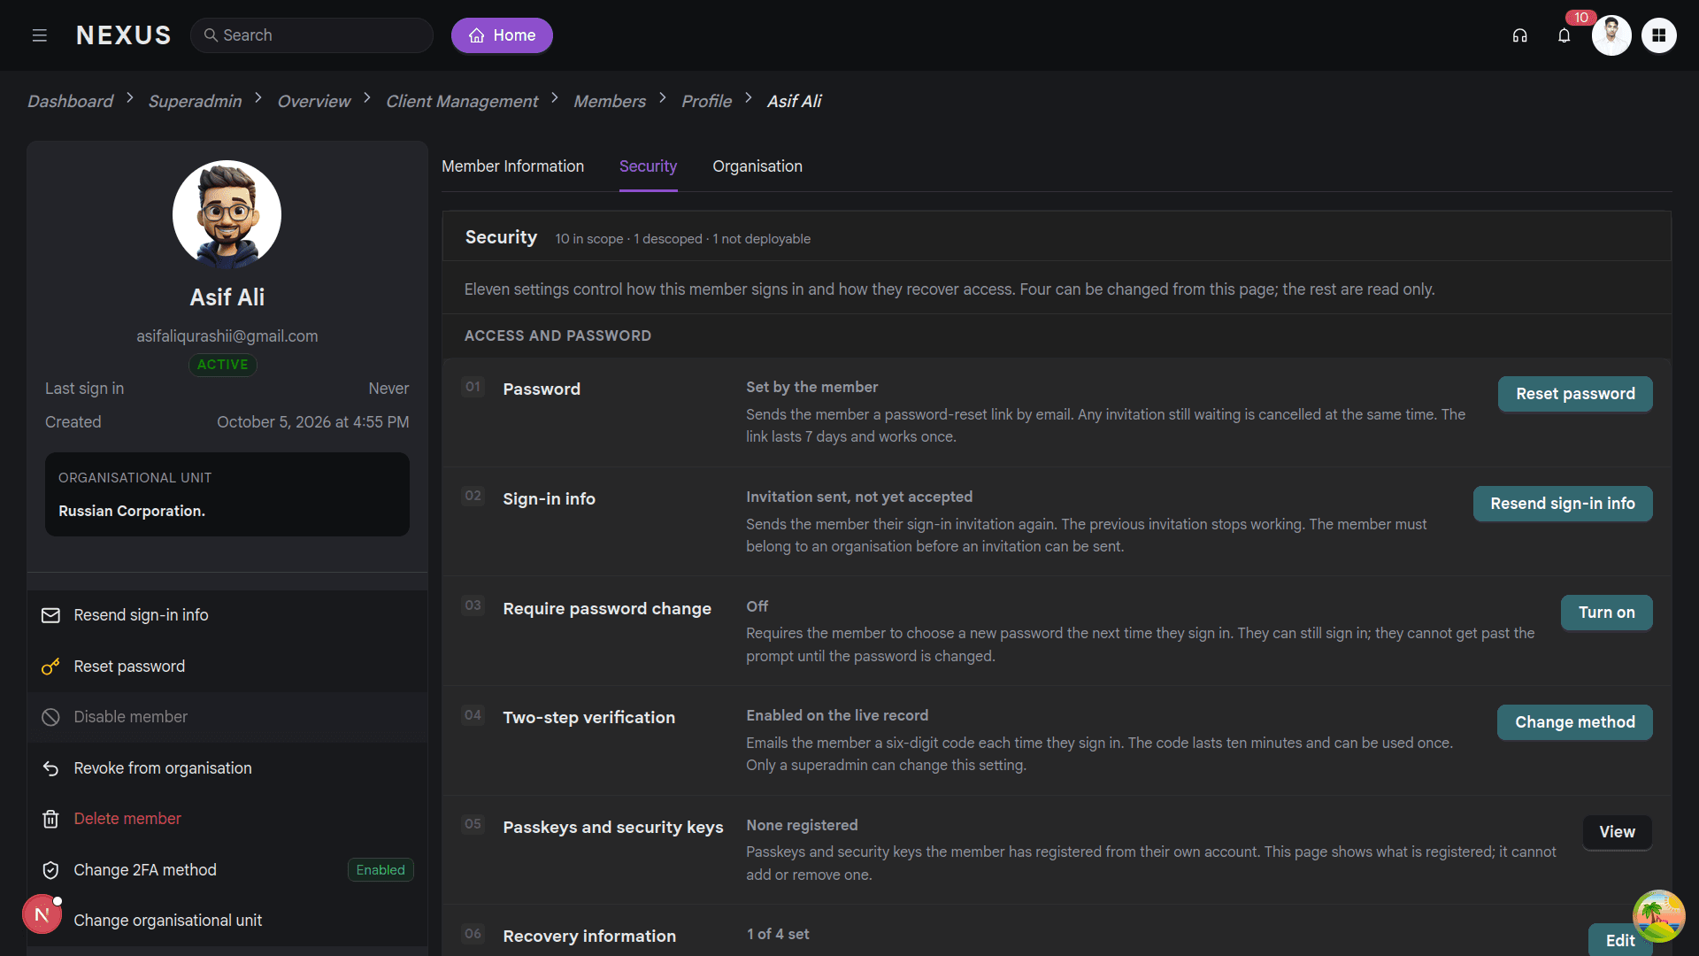Navigate to Dashboard breadcrumb
Screen dimensions: 1699x956
[70, 101]
